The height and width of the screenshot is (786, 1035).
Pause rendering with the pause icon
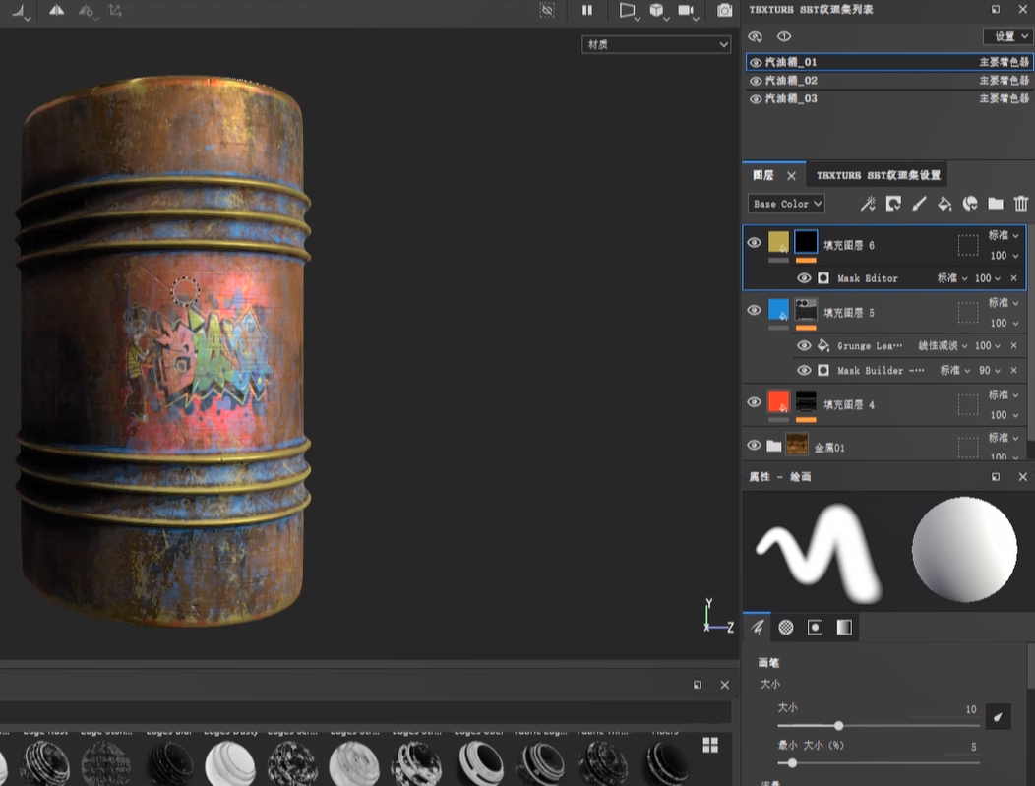tap(587, 10)
